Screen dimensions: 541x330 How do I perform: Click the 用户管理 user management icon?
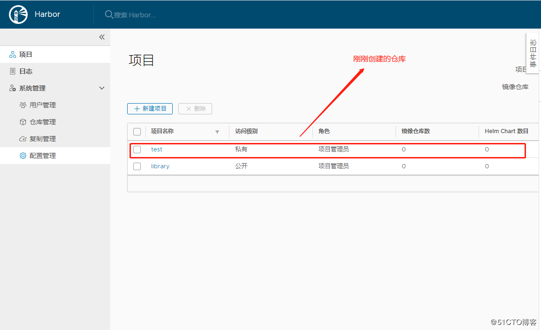coord(23,105)
